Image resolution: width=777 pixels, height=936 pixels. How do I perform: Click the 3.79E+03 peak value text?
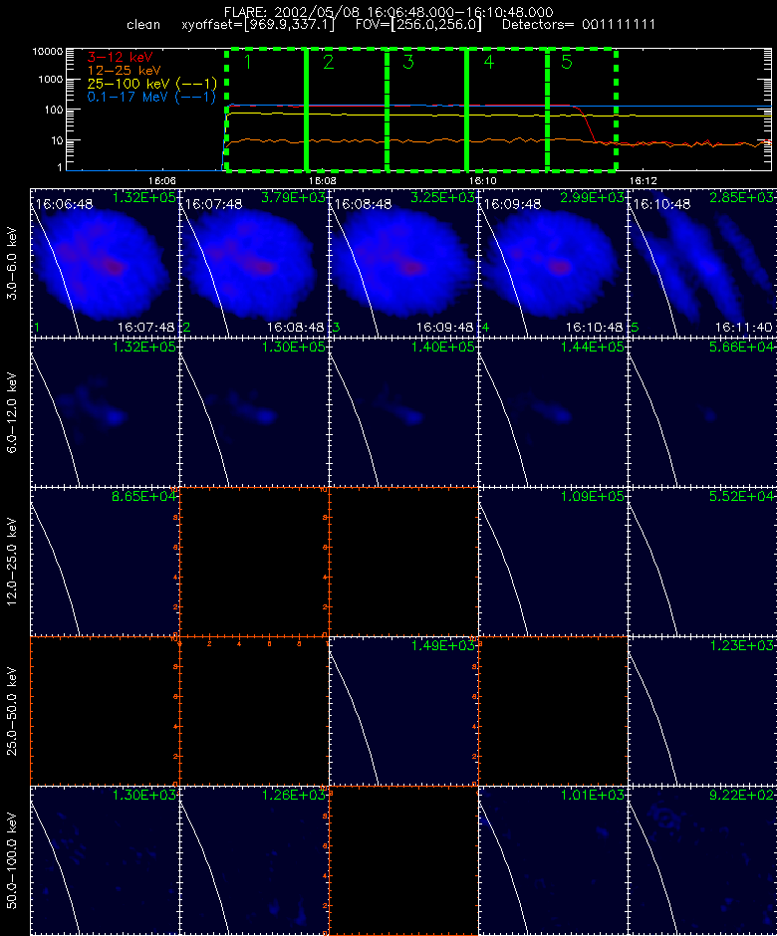coord(293,197)
